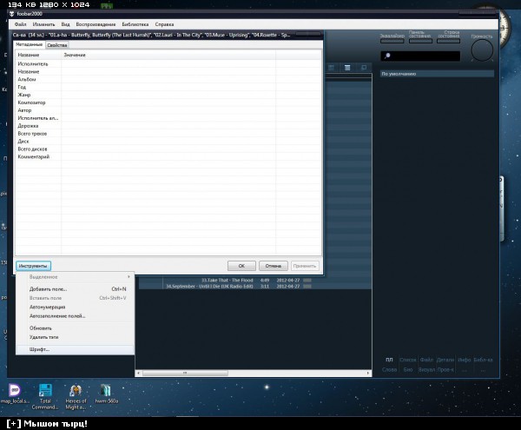The height and width of the screenshot is (430, 521).
Task: Click the foobar2000 title bar icon
Action: point(11,14)
